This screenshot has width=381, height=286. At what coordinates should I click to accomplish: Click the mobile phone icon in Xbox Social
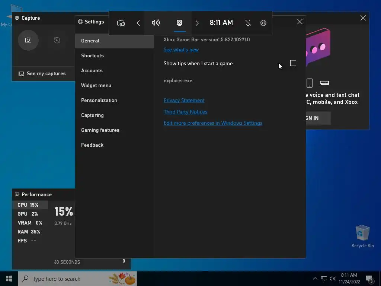click(310, 83)
